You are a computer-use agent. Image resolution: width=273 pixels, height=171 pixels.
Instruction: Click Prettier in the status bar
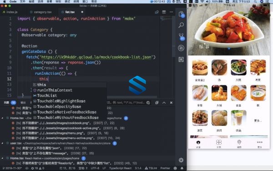[x=165, y=168]
